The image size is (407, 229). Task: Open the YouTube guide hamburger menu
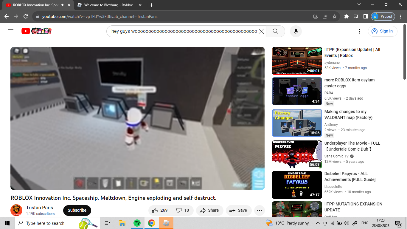tap(11, 31)
